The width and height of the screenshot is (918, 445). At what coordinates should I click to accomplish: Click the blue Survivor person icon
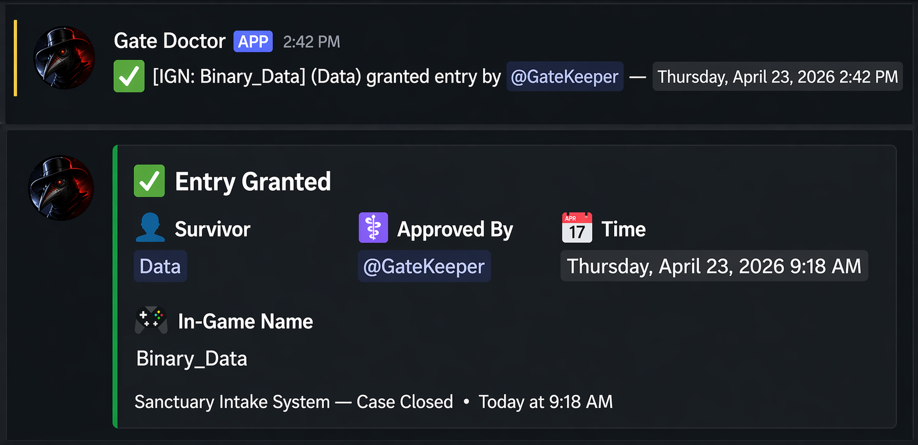[149, 228]
